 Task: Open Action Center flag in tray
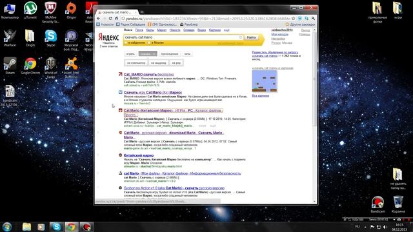coord(372,227)
